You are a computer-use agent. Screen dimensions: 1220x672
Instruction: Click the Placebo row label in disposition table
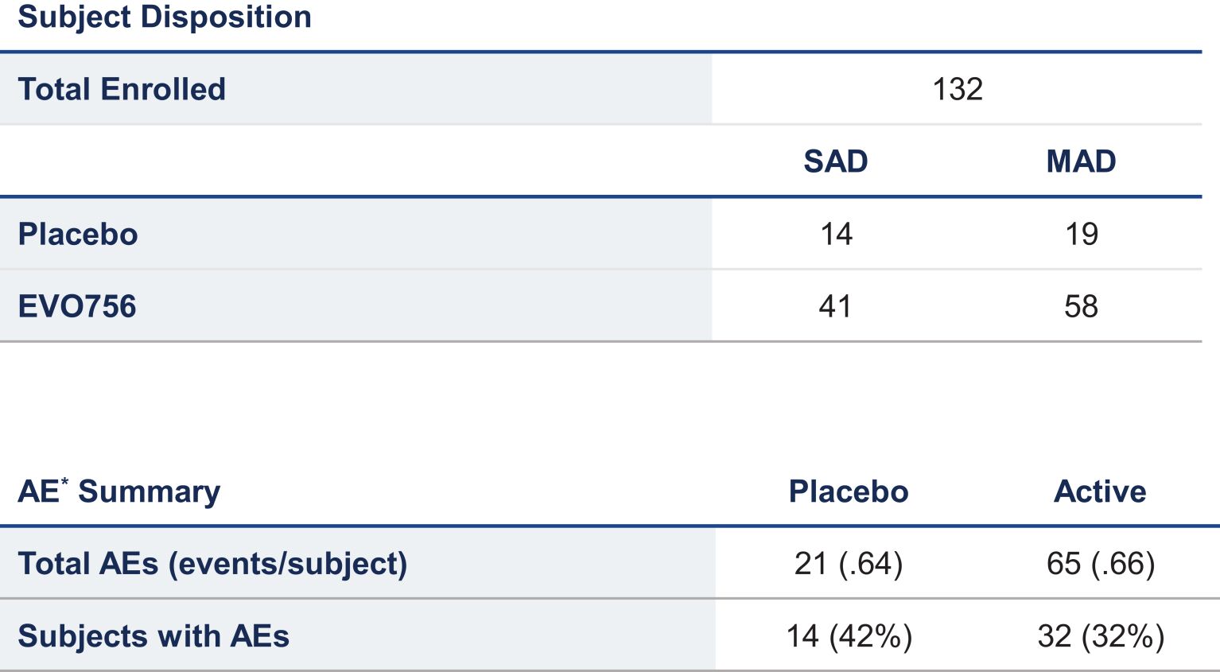tap(78, 235)
